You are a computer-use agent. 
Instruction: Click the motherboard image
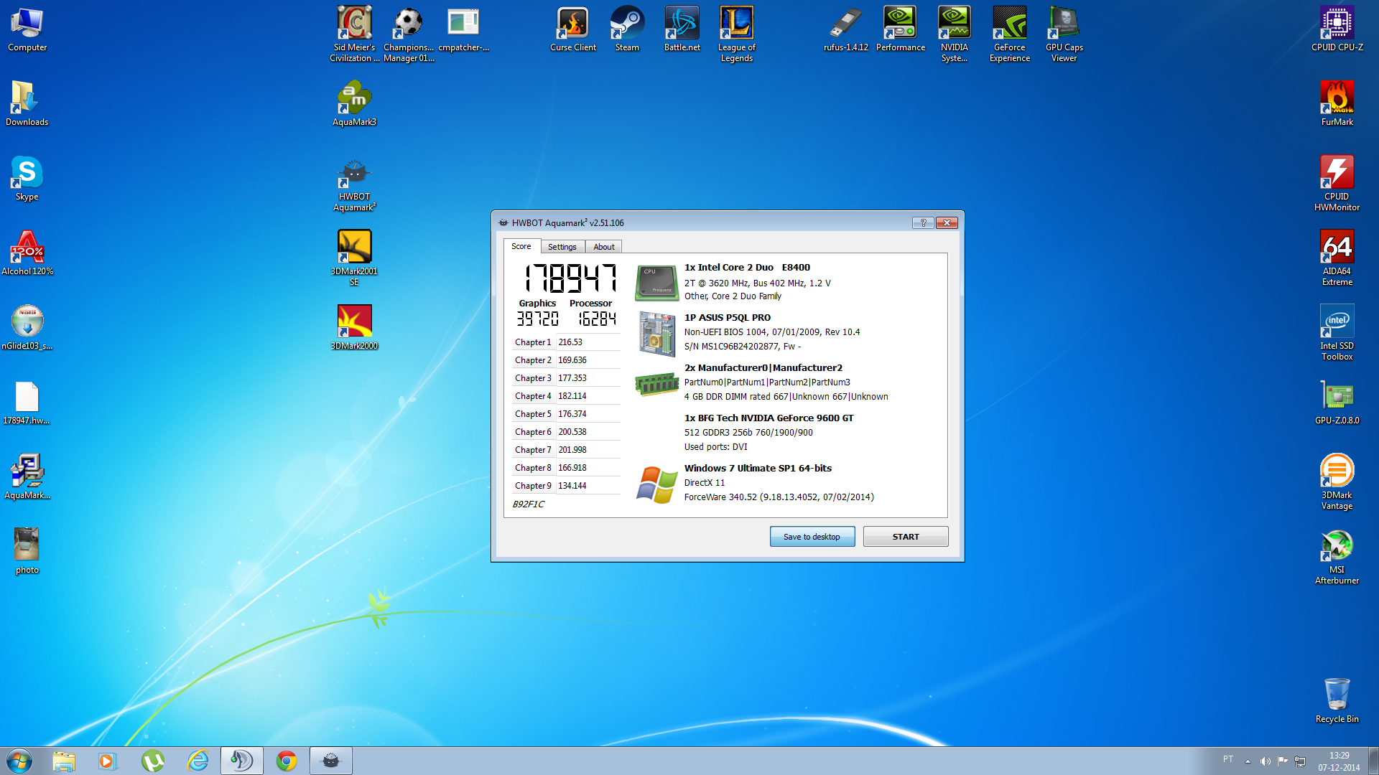(656, 334)
